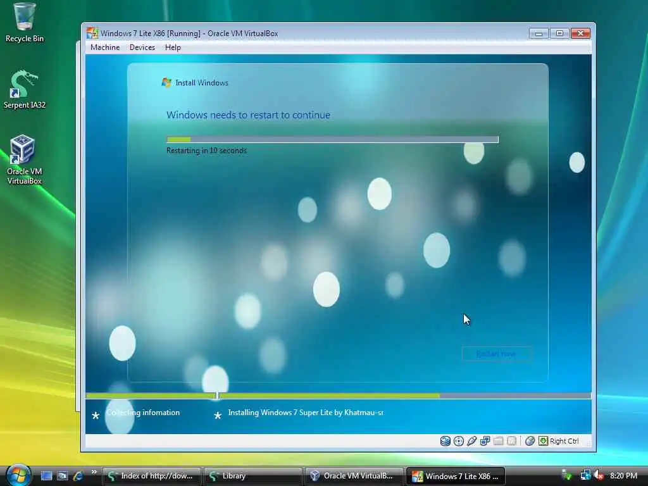Click the overall installation progress bar
Image resolution: width=648 pixels, height=486 pixels.
point(339,396)
